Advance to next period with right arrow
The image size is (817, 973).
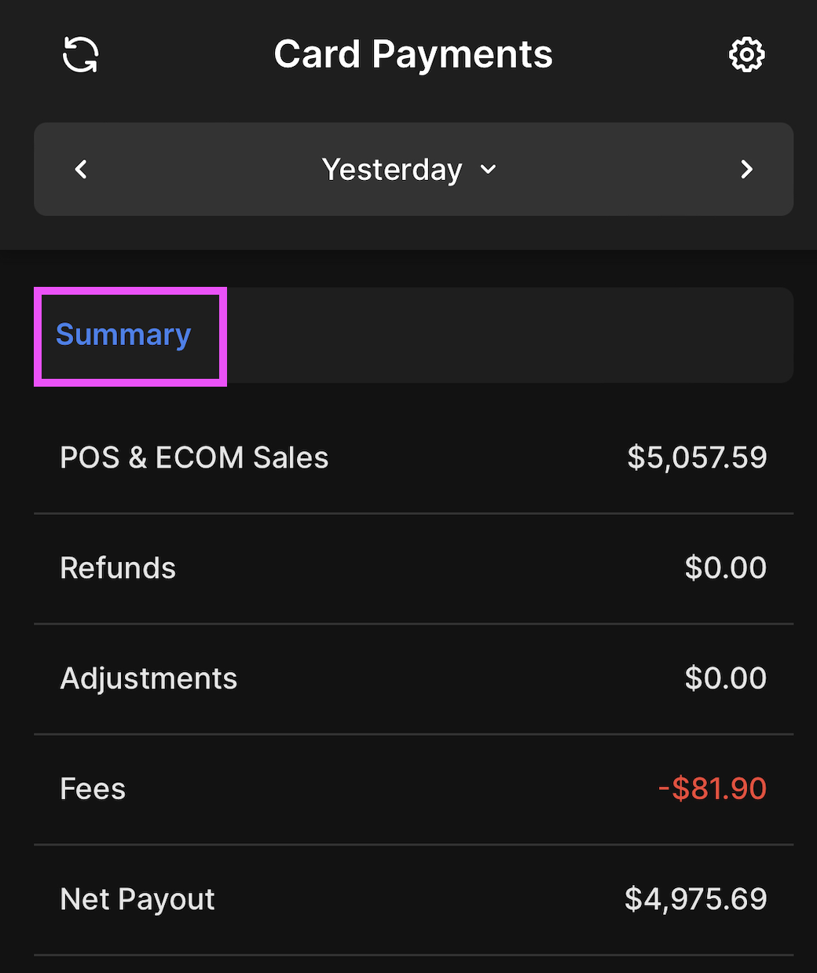(x=746, y=169)
